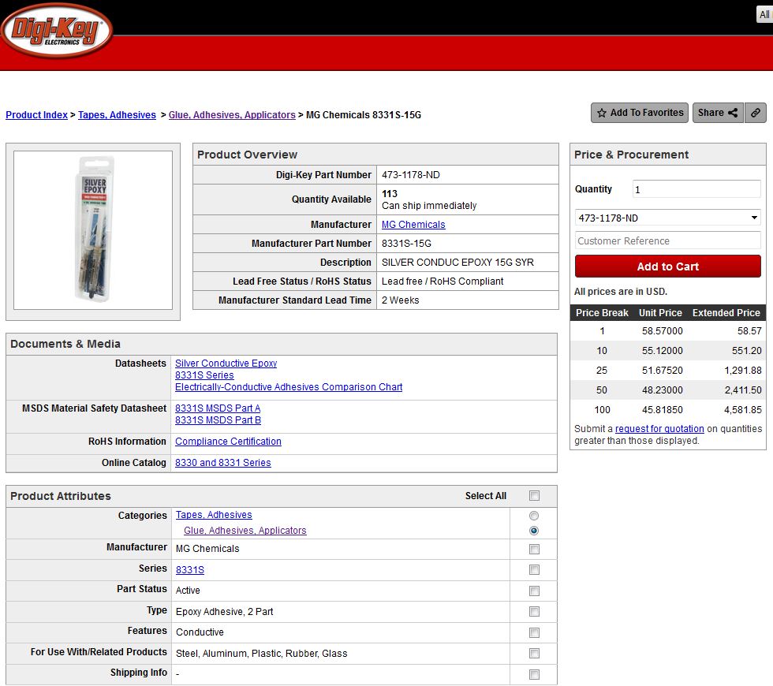Open the silver epoxy product image
The width and height of the screenshot is (773, 686).
tap(93, 230)
